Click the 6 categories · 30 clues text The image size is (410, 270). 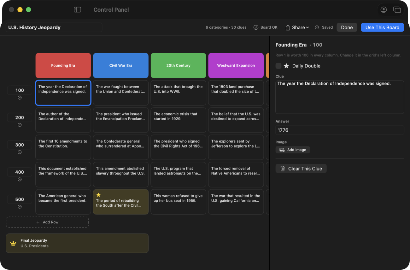pos(226,27)
